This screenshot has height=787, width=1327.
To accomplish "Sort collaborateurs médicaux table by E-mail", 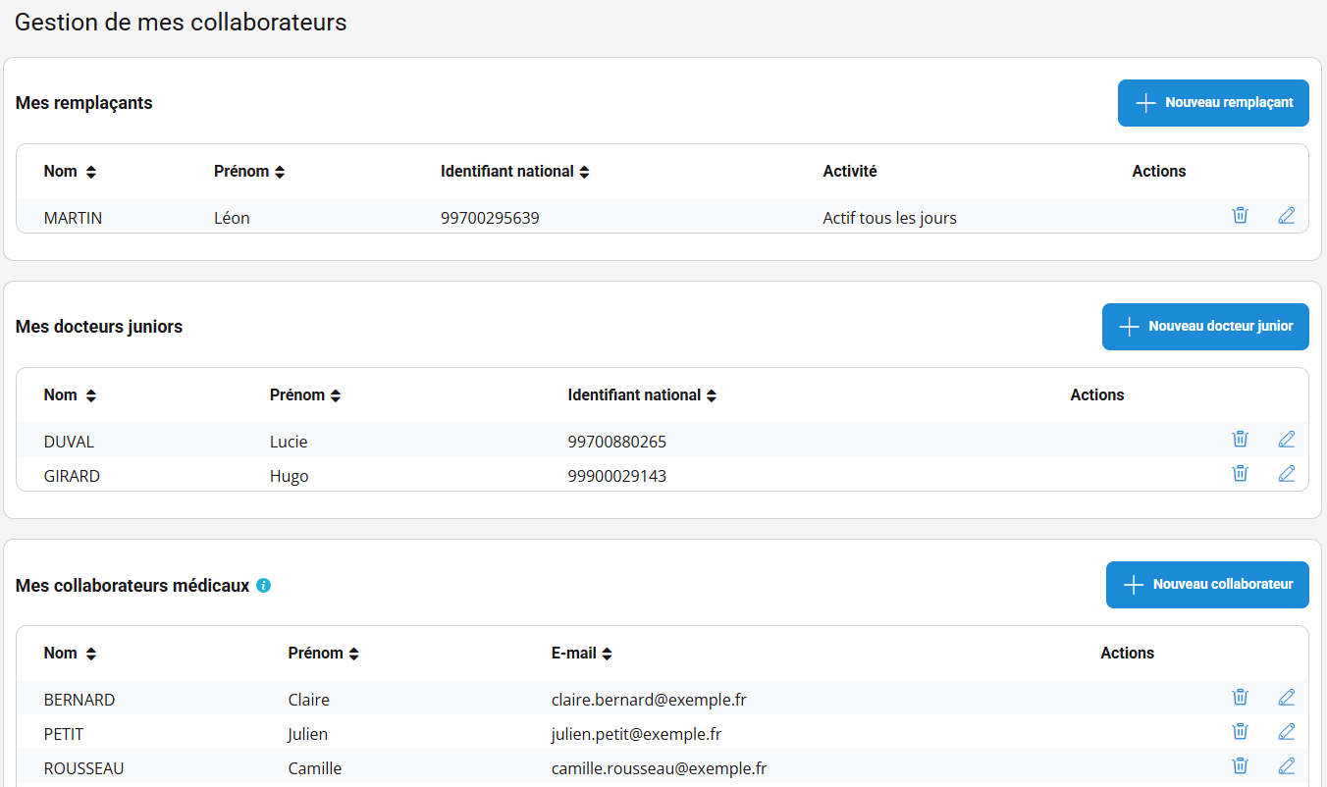I will coord(608,654).
